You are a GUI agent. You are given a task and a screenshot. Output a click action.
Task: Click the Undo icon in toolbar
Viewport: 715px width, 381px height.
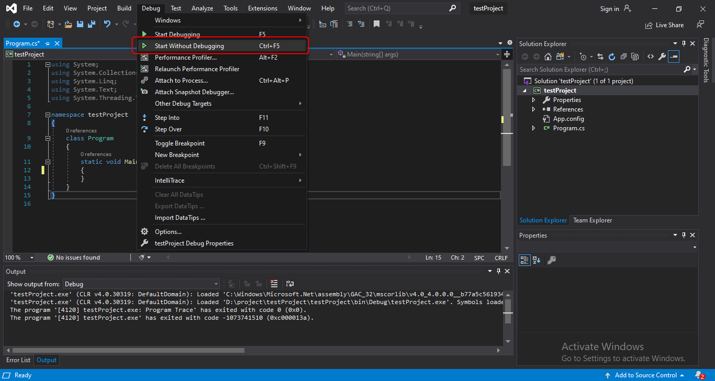(x=107, y=24)
